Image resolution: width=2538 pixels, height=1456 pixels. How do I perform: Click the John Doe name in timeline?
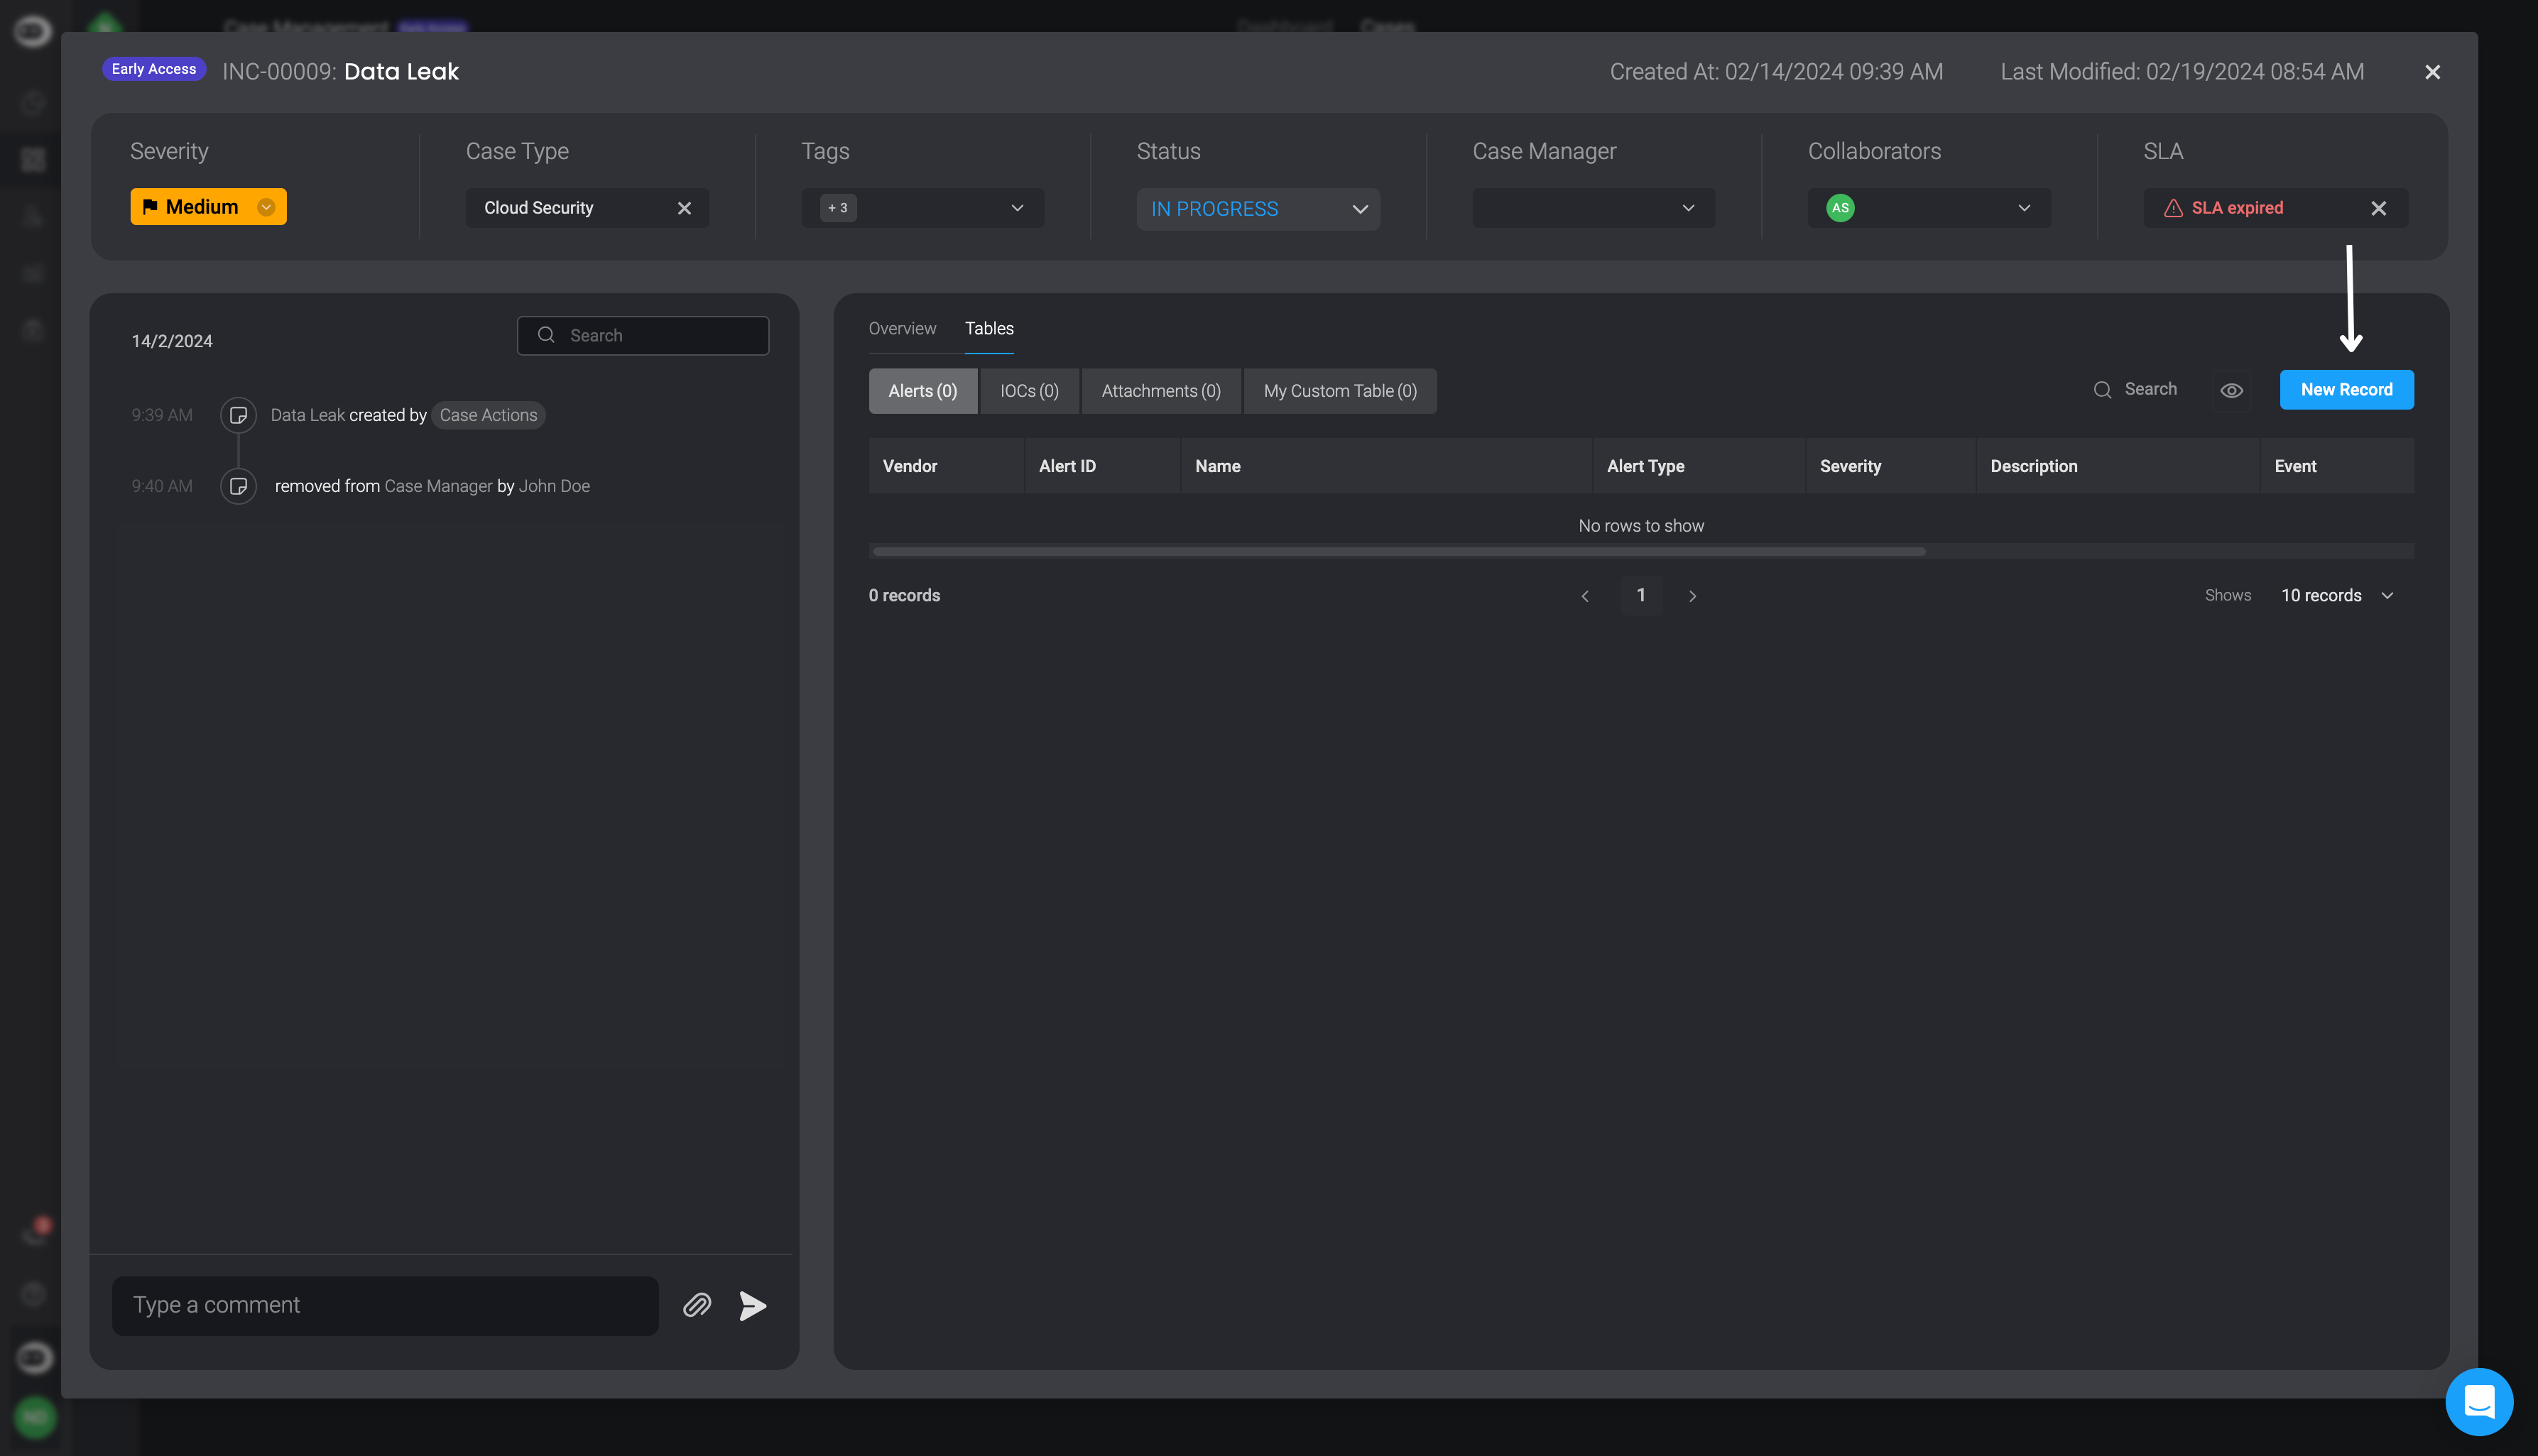click(554, 486)
